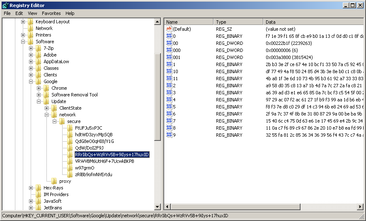The width and height of the screenshot is (366, 221).
Task: Click the icon beside value 000
Action: (169, 50)
